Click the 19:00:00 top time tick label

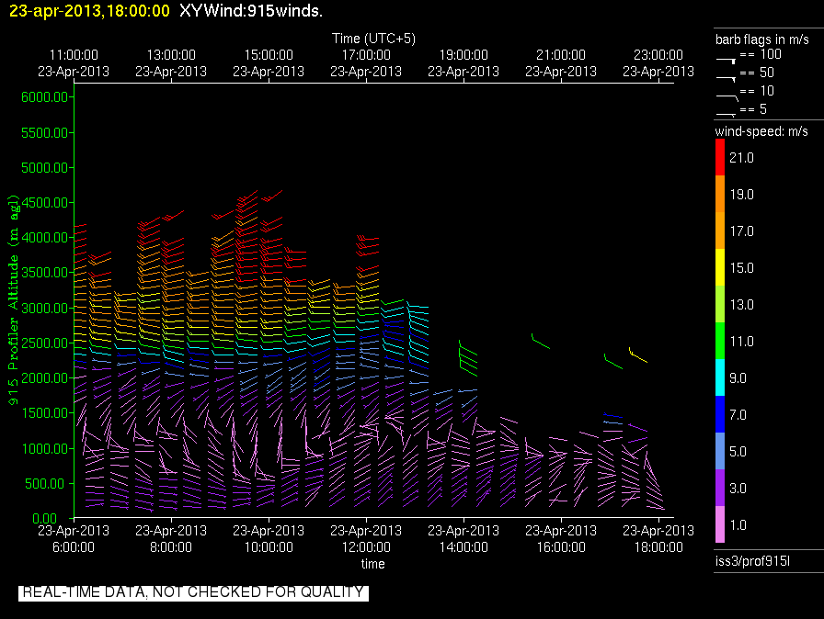click(463, 55)
